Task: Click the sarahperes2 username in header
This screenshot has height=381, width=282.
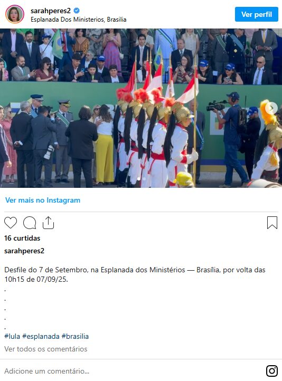Action: (x=51, y=11)
